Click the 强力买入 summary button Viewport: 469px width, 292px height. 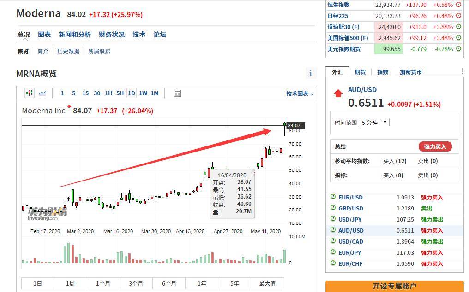pyautogui.click(x=435, y=146)
